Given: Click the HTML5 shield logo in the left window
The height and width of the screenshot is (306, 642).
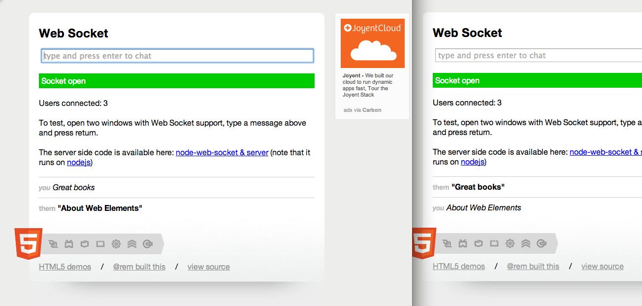Looking at the screenshot, I should click(x=28, y=243).
